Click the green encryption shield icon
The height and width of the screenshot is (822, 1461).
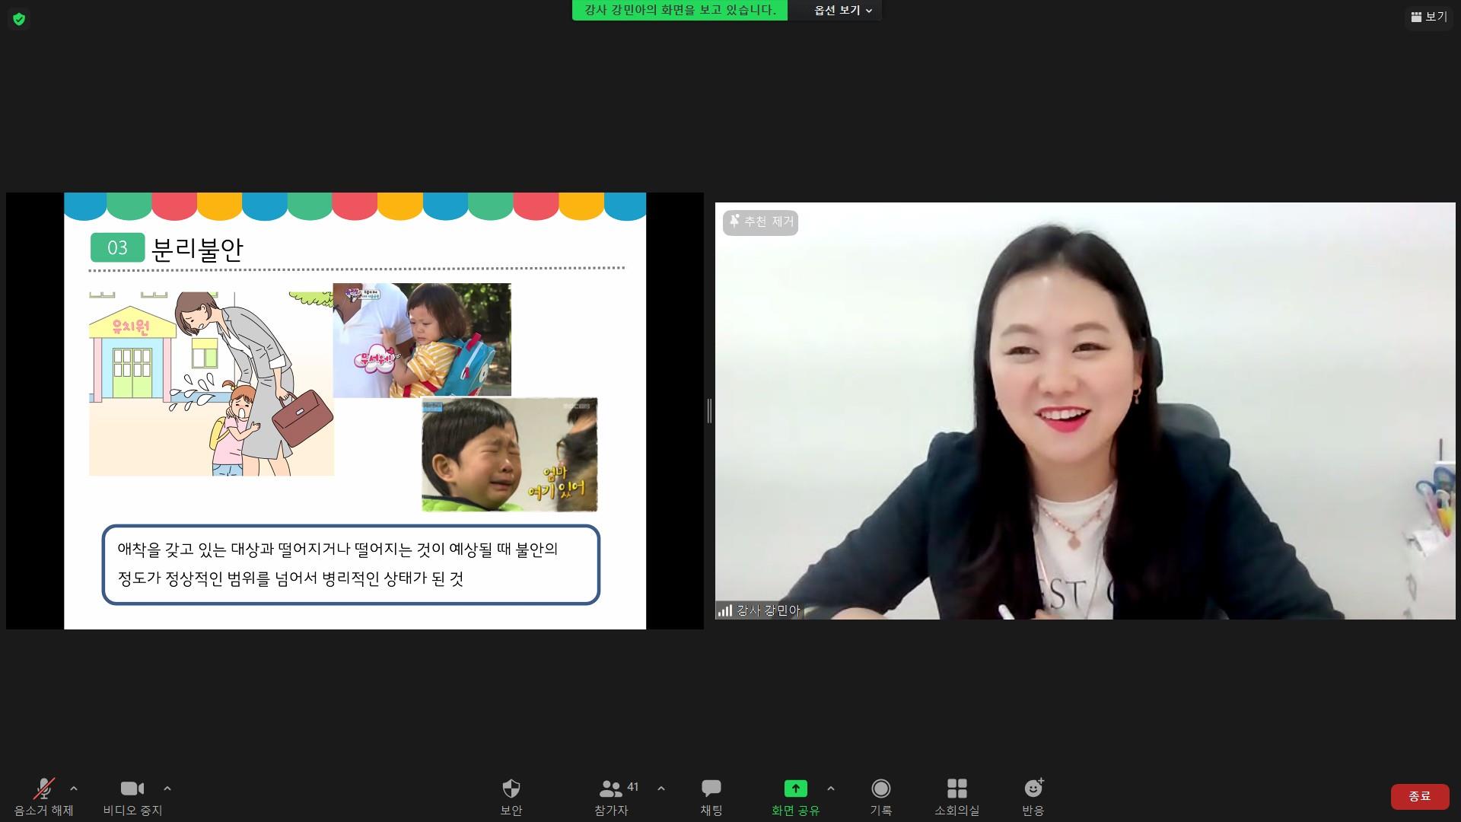19,19
